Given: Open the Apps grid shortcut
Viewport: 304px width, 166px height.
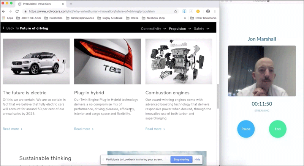Looking at the screenshot, I should 7,18.
